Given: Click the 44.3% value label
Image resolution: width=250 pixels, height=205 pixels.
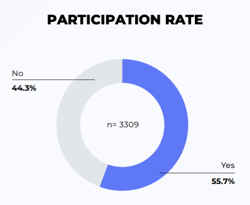Looking at the screenshot, I should point(24,88).
